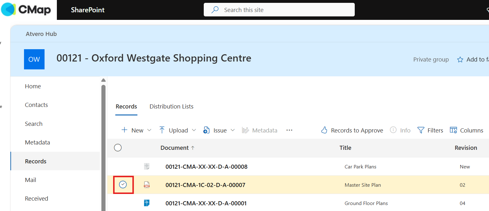
Task: Open Records in the sidebar
Action: pyautogui.click(x=55, y=161)
